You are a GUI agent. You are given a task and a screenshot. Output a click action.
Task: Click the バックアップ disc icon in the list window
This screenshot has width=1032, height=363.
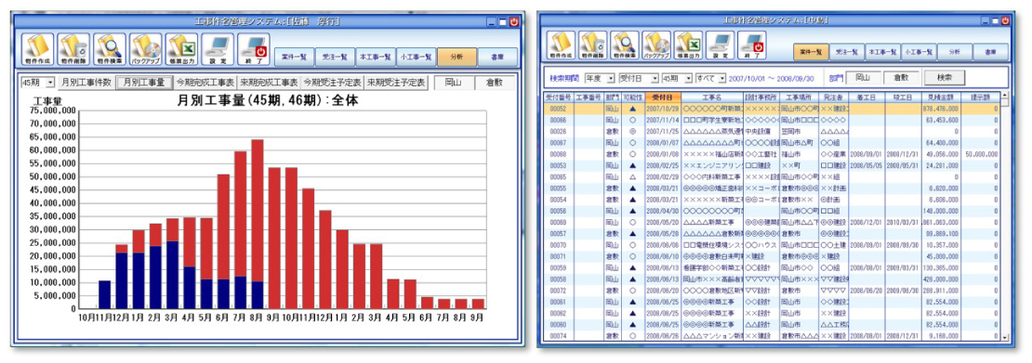coord(656,45)
